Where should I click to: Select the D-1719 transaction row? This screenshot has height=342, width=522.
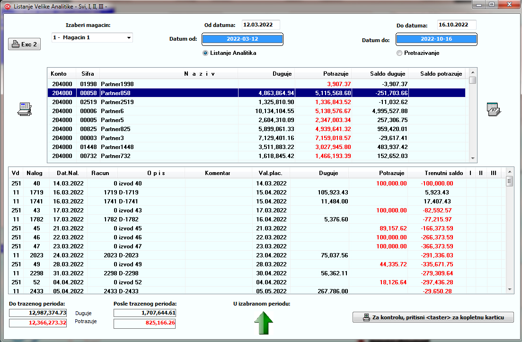(x=257, y=193)
